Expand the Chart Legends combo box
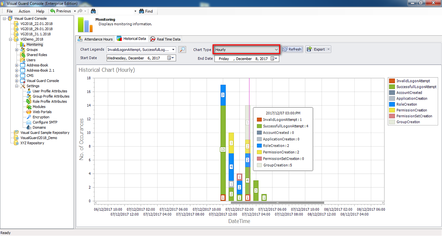The height and width of the screenshot is (236, 442). click(173, 50)
